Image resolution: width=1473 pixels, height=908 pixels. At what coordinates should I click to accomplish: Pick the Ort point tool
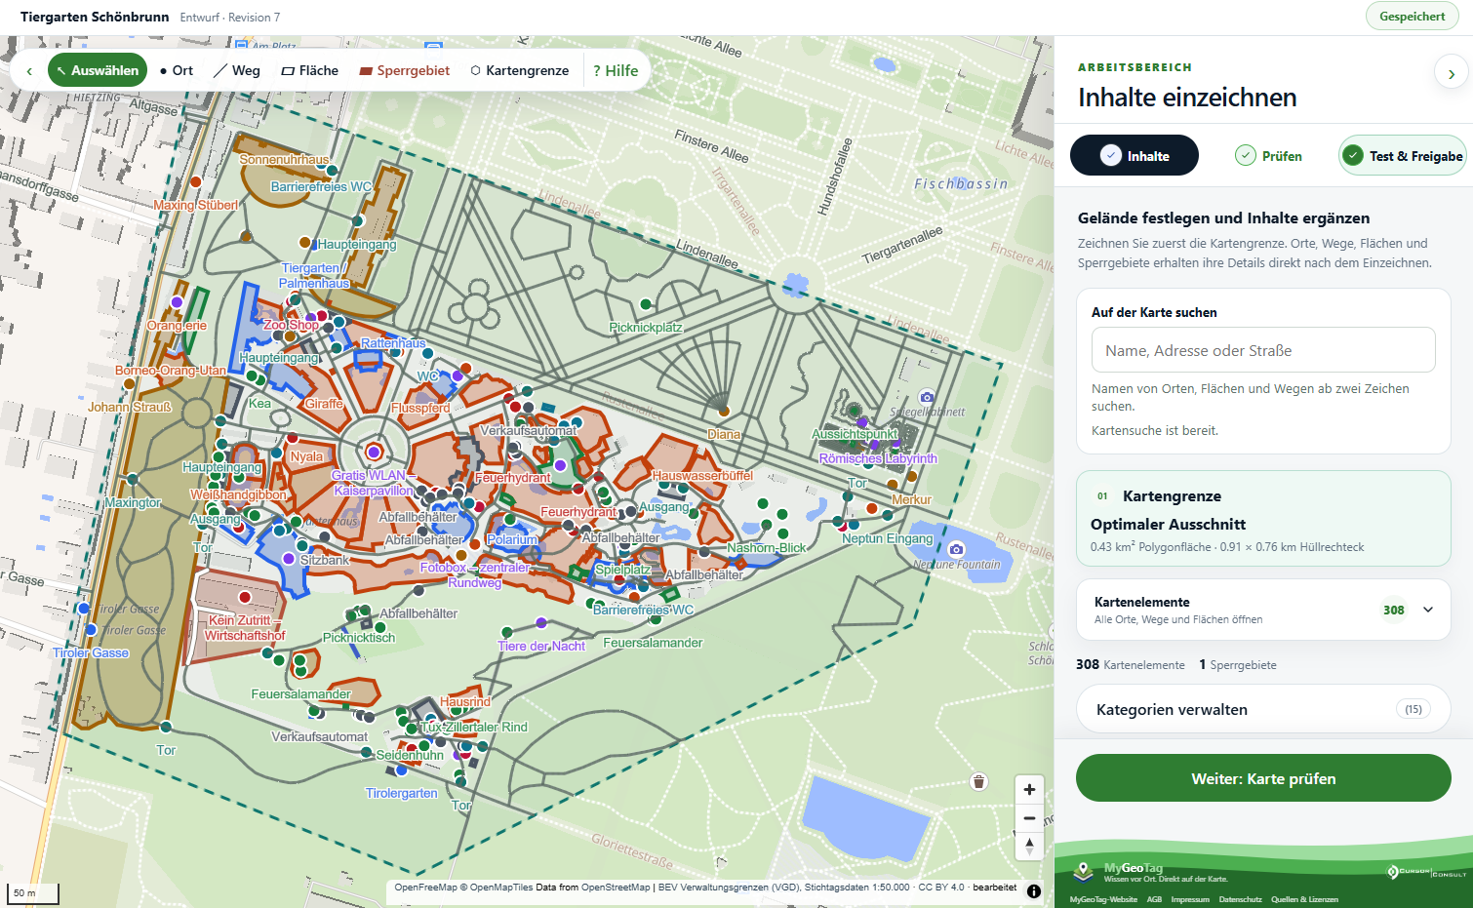click(x=177, y=70)
